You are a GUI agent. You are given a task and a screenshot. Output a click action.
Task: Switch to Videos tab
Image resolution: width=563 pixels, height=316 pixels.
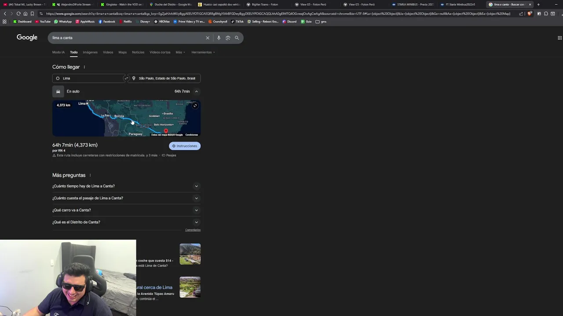[108, 52]
